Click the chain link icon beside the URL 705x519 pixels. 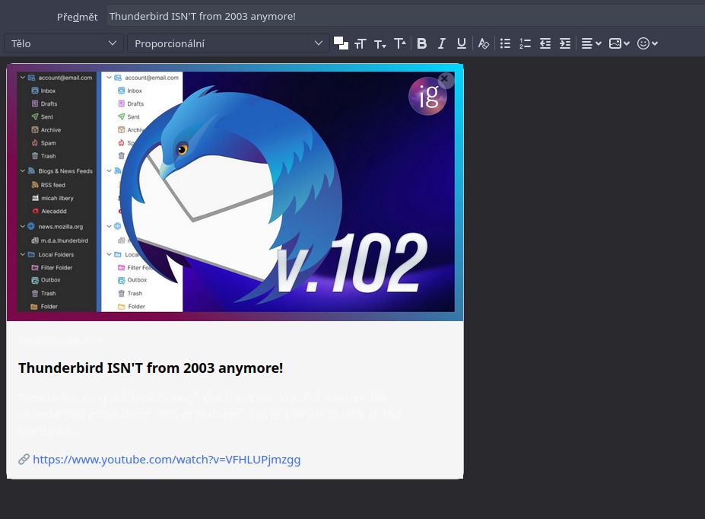pyautogui.click(x=24, y=459)
